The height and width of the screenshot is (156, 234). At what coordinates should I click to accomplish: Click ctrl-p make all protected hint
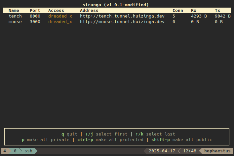pos(110,140)
